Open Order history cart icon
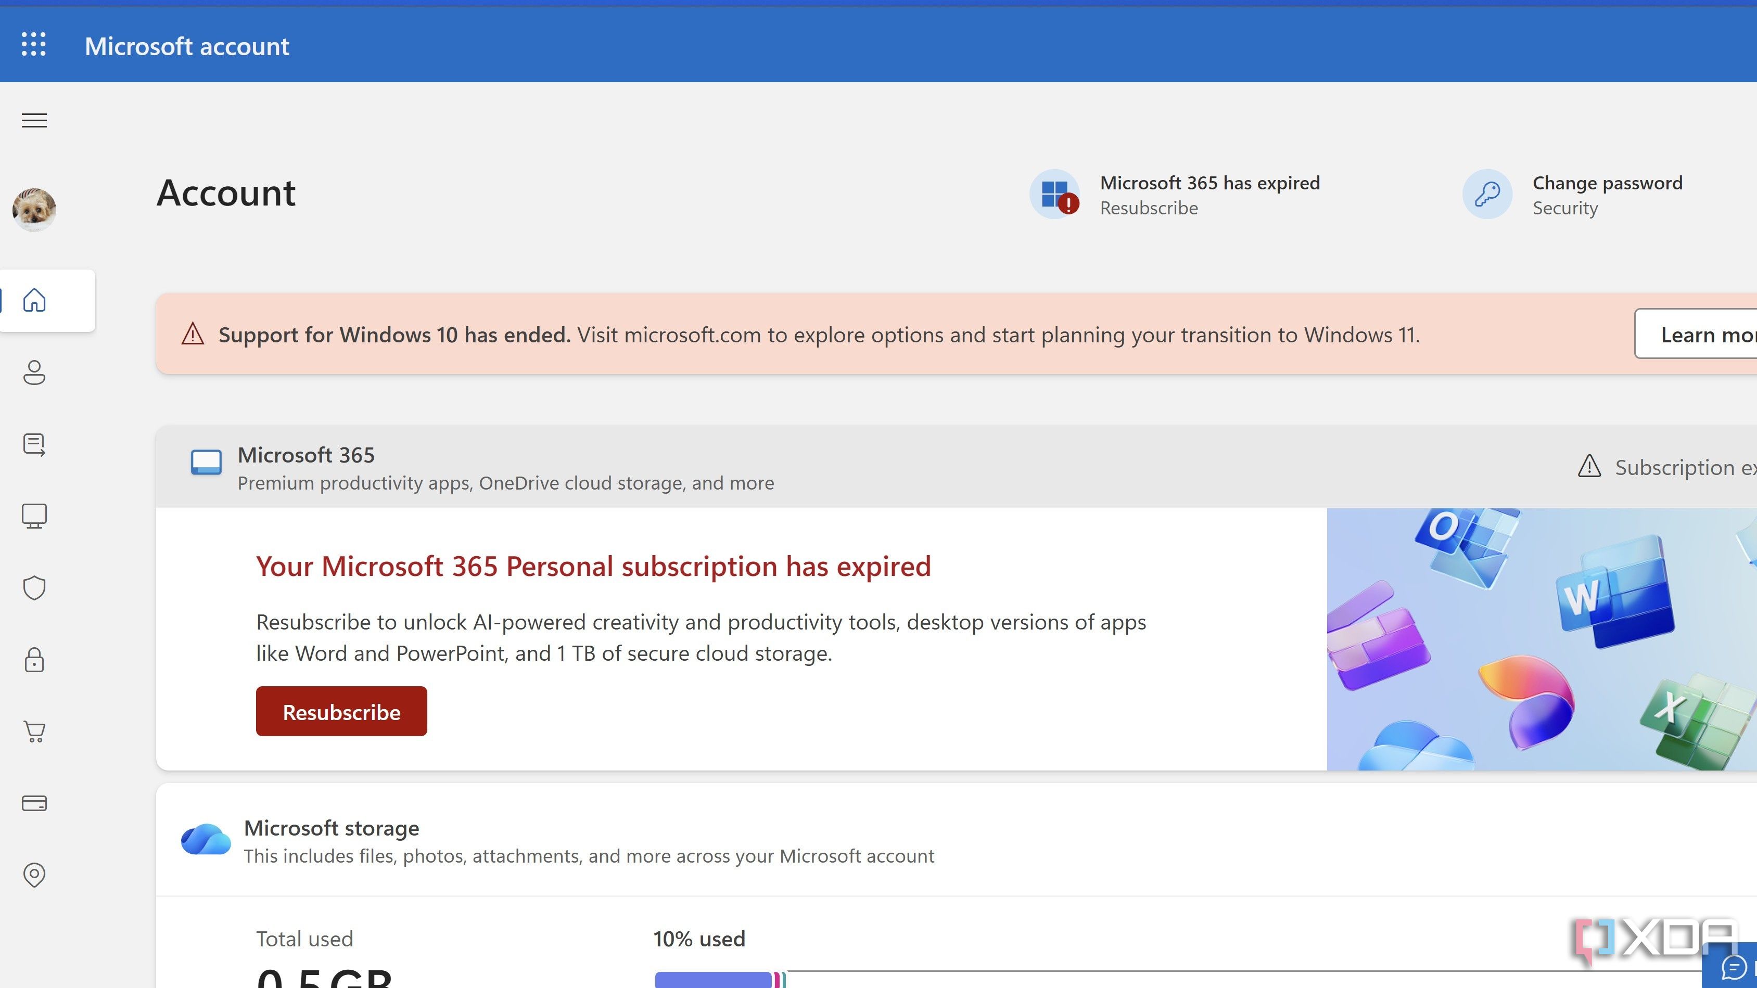Image resolution: width=1757 pixels, height=988 pixels. 34,732
